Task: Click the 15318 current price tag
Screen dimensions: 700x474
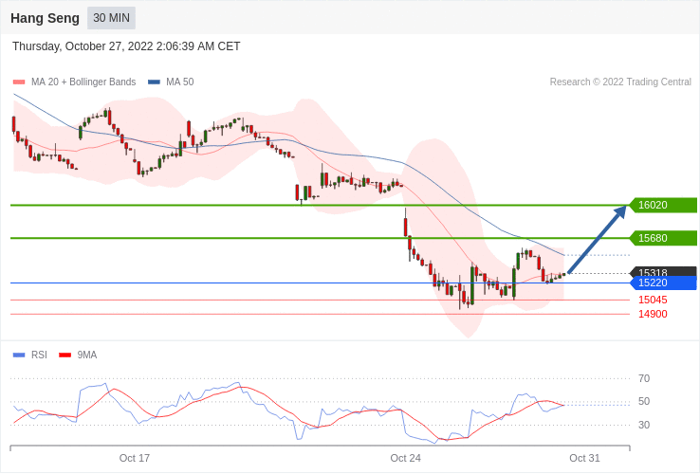Action: (663, 272)
